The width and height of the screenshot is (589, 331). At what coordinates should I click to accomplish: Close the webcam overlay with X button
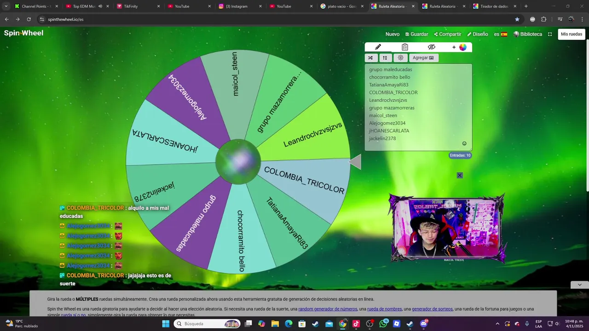(x=460, y=175)
